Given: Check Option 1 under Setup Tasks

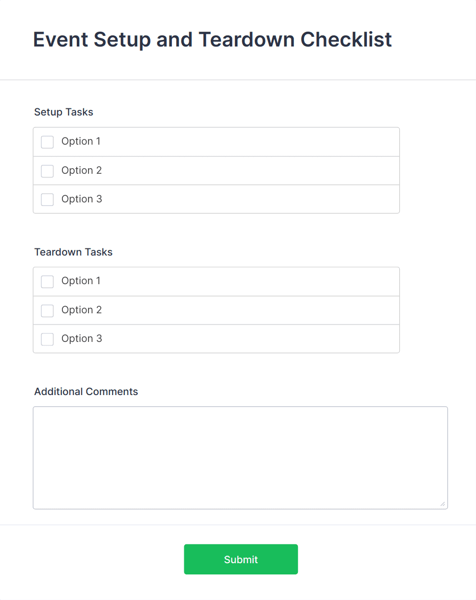Looking at the screenshot, I should point(47,142).
